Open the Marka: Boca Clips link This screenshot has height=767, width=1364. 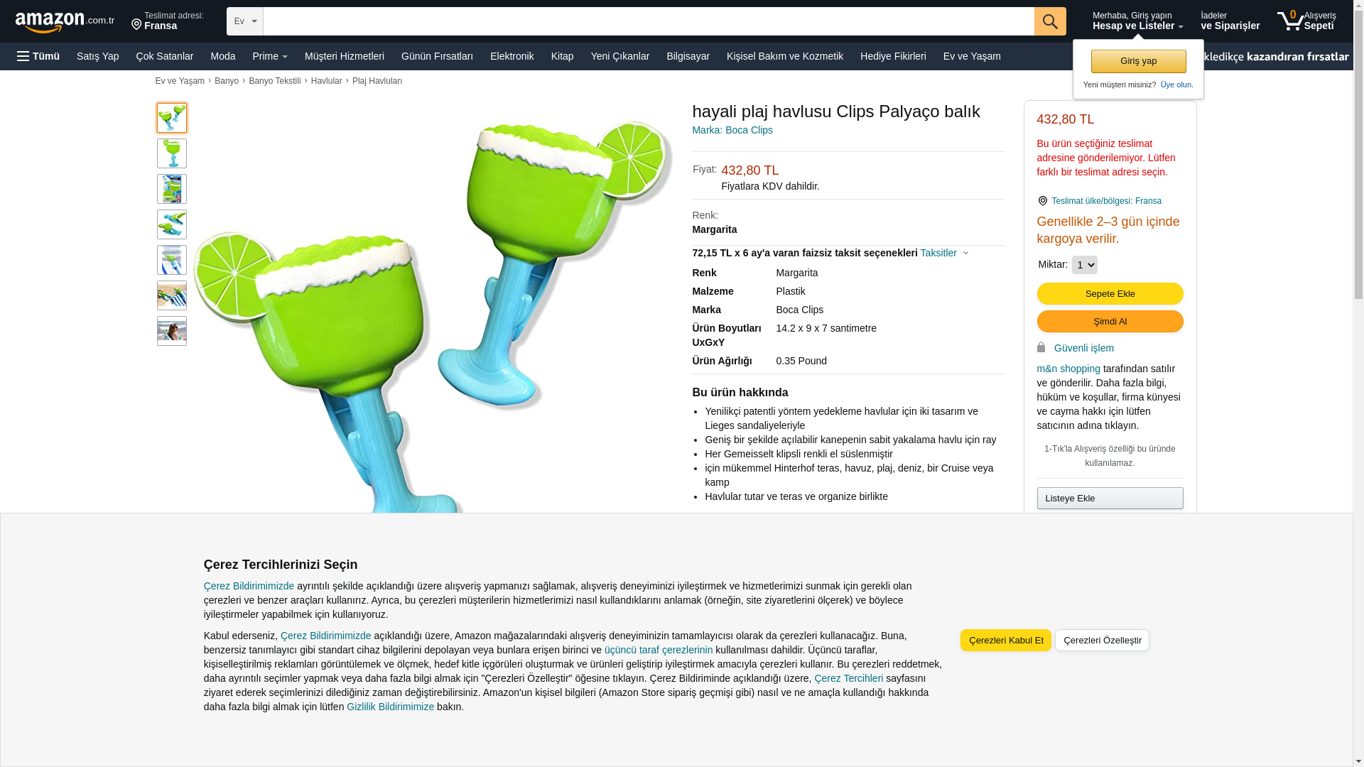click(732, 130)
